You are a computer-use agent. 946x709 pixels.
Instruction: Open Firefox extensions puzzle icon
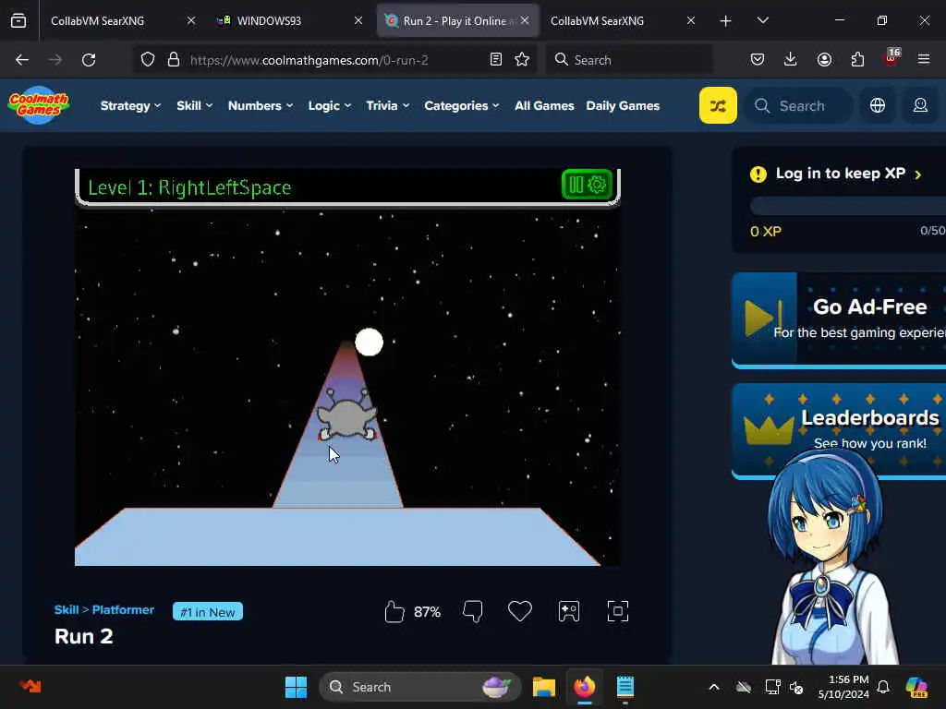[857, 60]
